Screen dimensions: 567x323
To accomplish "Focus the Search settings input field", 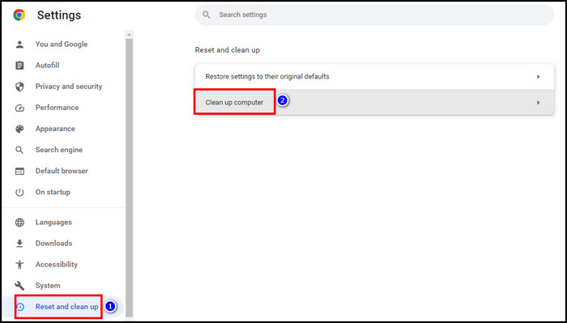I will pyautogui.click(x=374, y=15).
